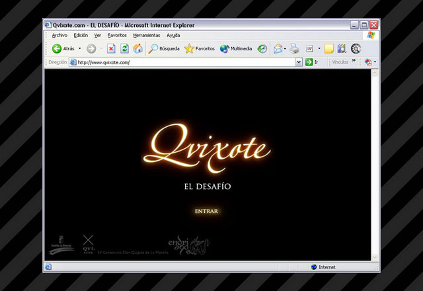Click the Research book toolbar icon

[342, 48]
